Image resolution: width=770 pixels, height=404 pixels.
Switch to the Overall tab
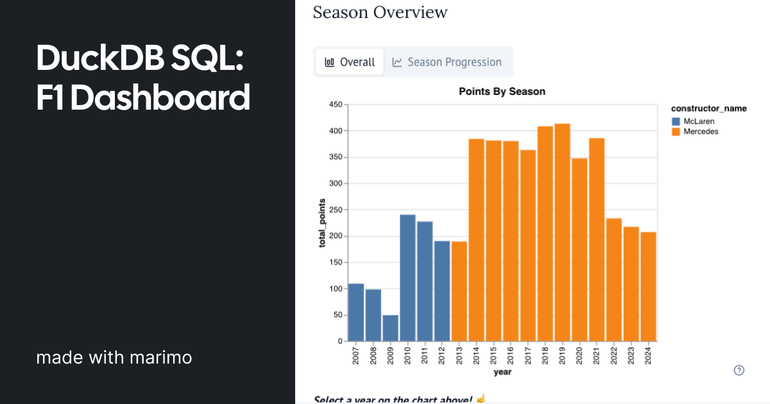coord(350,62)
